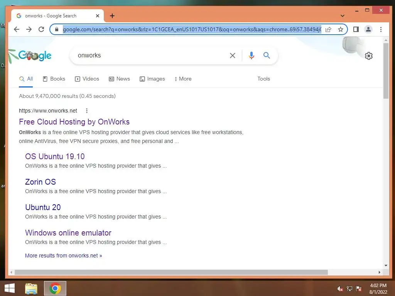Open a new tab with plus button

click(112, 16)
